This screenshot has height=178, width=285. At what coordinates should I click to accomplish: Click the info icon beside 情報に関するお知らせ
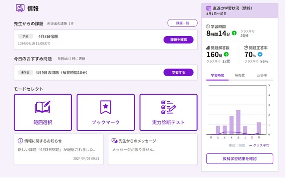pos(20,141)
